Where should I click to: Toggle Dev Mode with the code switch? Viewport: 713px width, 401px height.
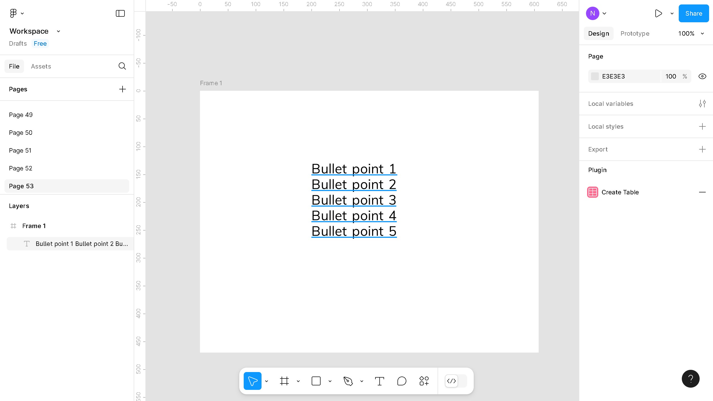click(451, 381)
